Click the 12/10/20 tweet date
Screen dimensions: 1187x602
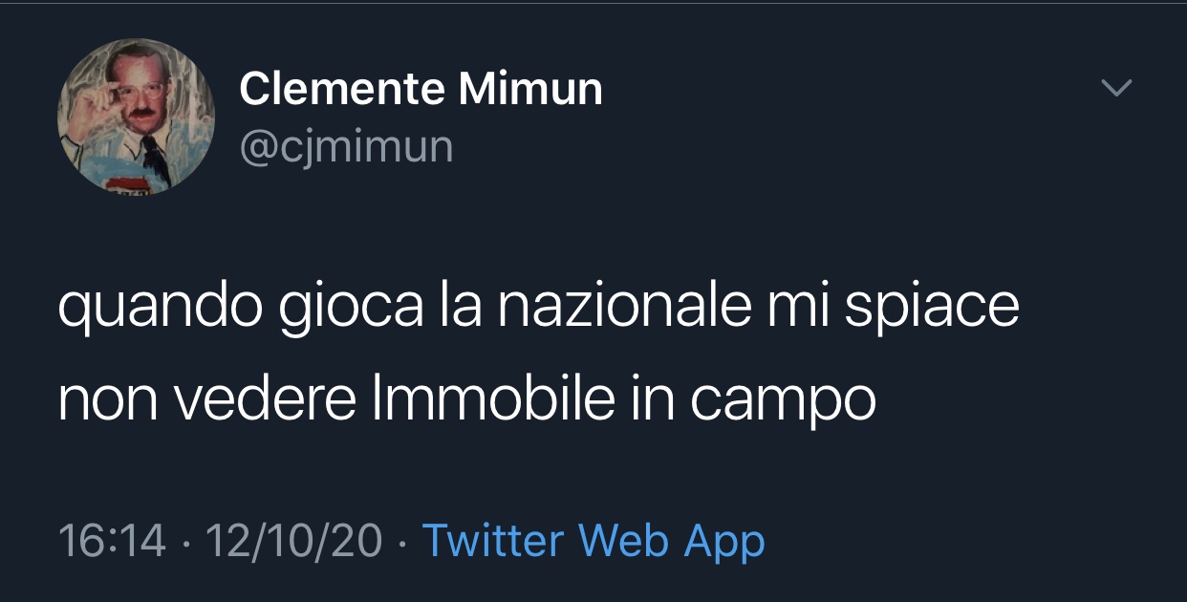pos(293,542)
